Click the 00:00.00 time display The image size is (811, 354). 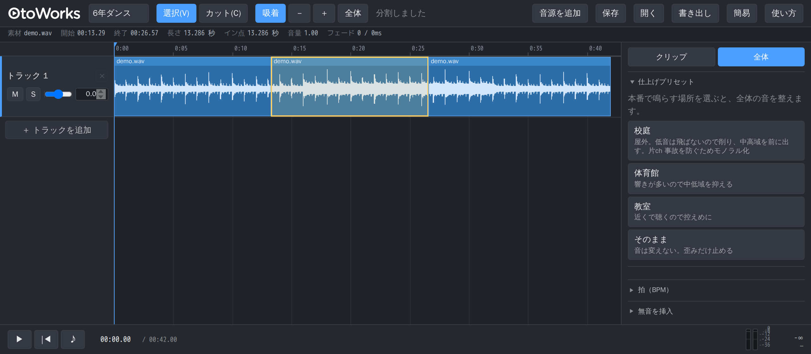click(x=115, y=339)
